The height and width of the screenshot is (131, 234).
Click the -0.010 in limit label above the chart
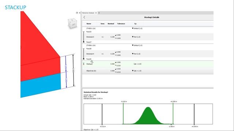pyautogui.click(x=124, y=102)
